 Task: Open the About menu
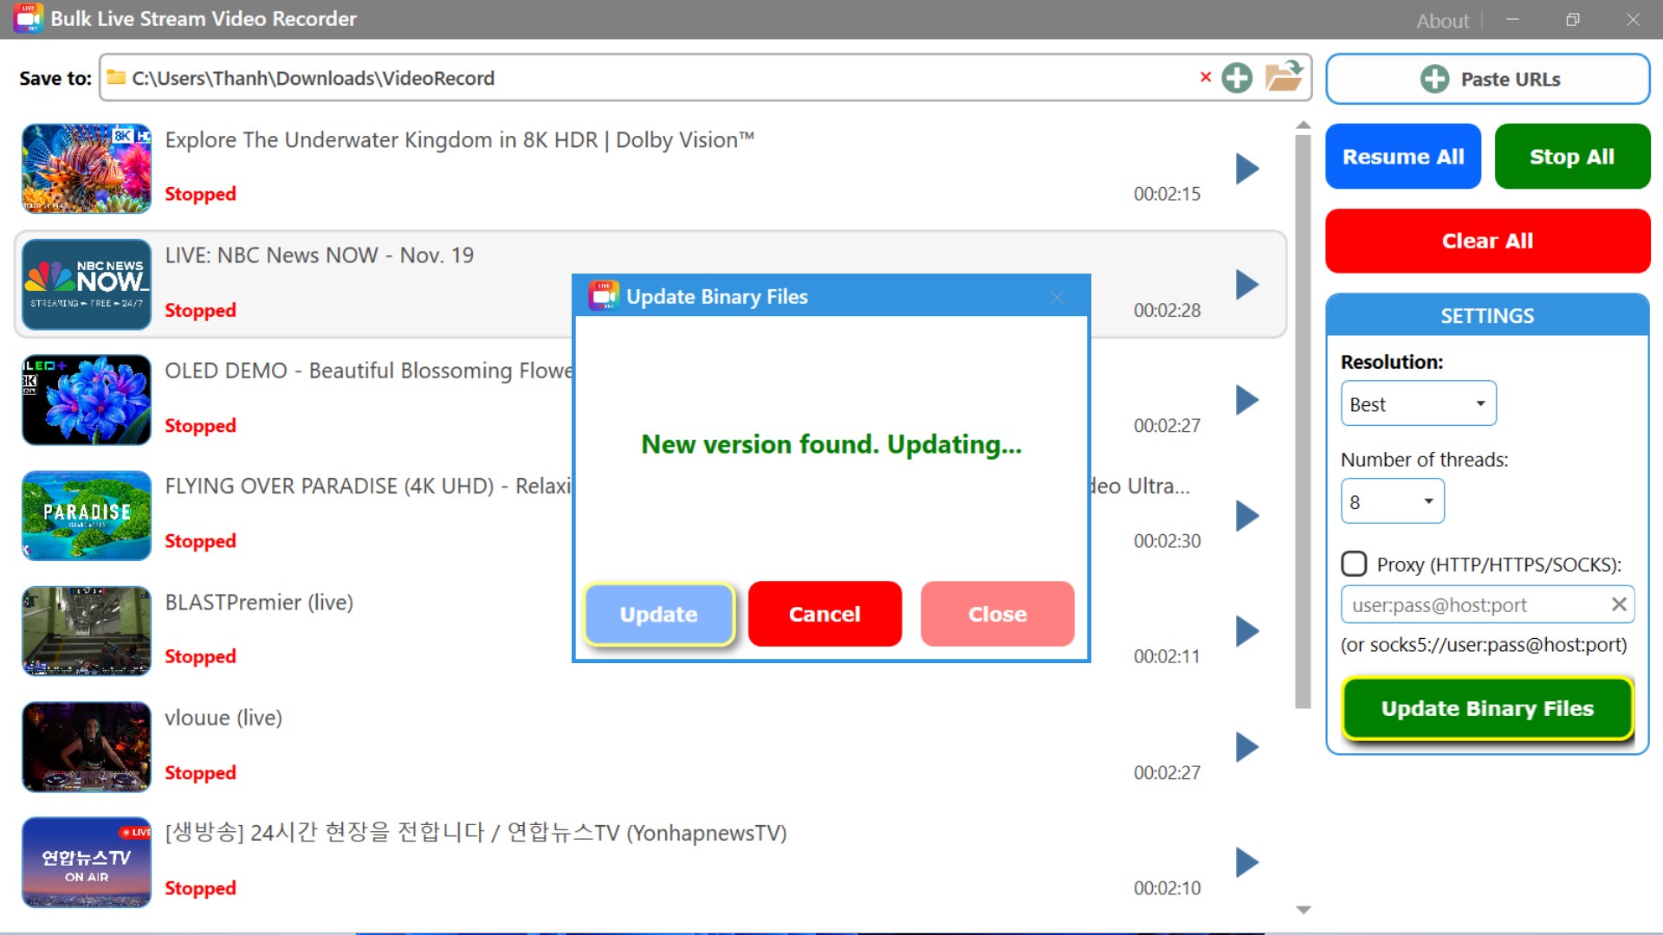click(1443, 21)
